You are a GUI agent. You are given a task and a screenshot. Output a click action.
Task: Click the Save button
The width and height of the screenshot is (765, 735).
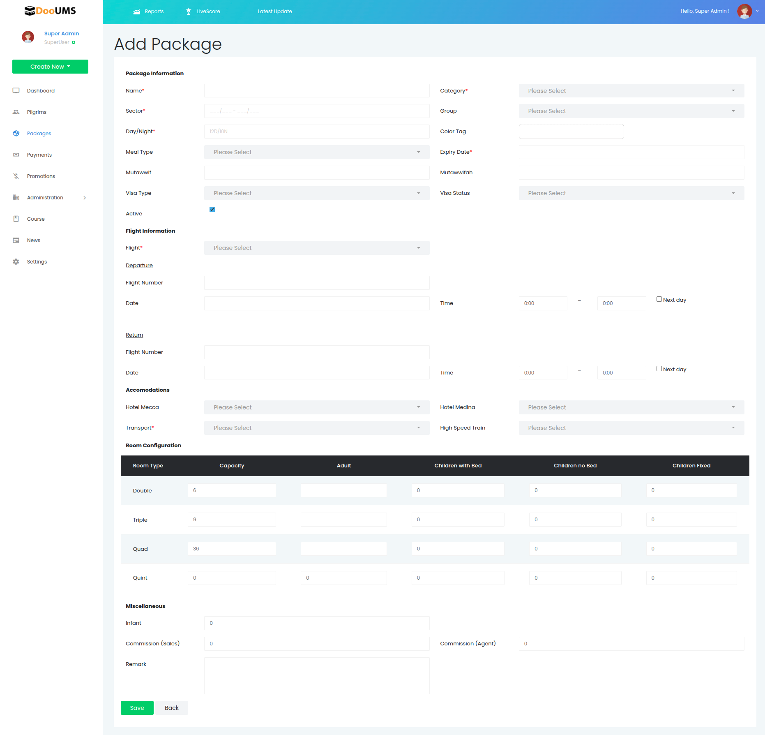tap(137, 708)
